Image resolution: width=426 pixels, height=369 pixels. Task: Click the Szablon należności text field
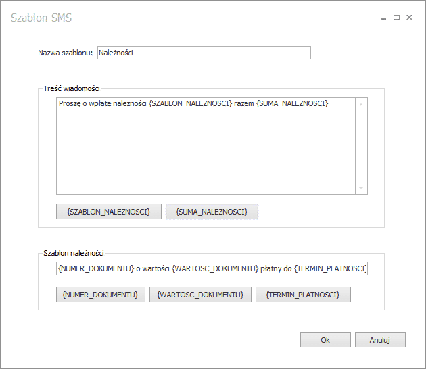pyautogui.click(x=212, y=268)
